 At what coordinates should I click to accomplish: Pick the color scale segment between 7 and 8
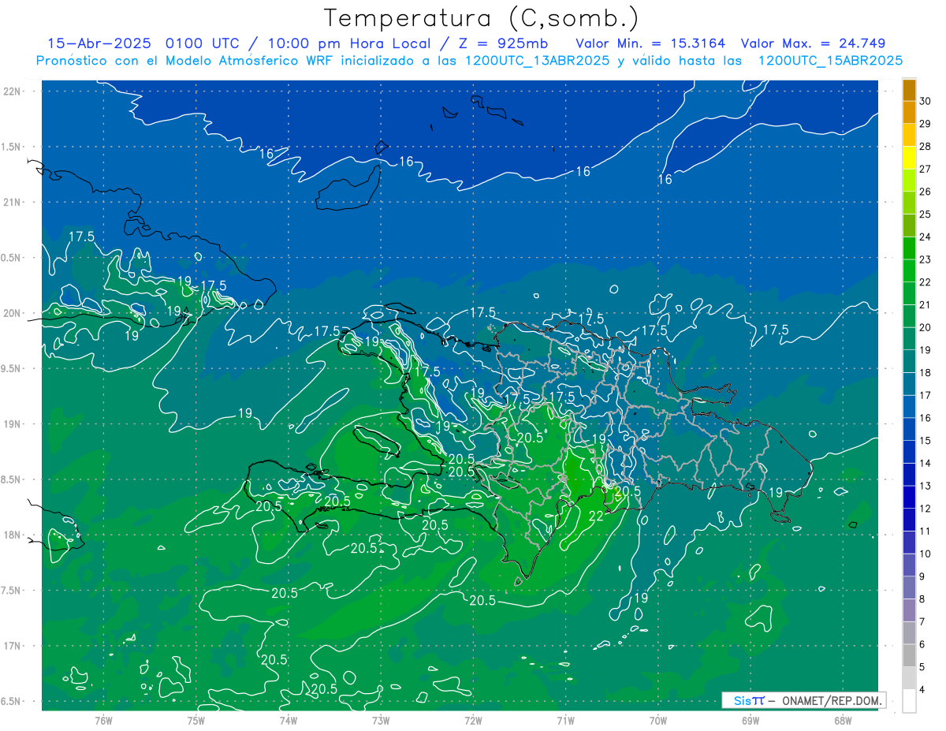(909, 610)
